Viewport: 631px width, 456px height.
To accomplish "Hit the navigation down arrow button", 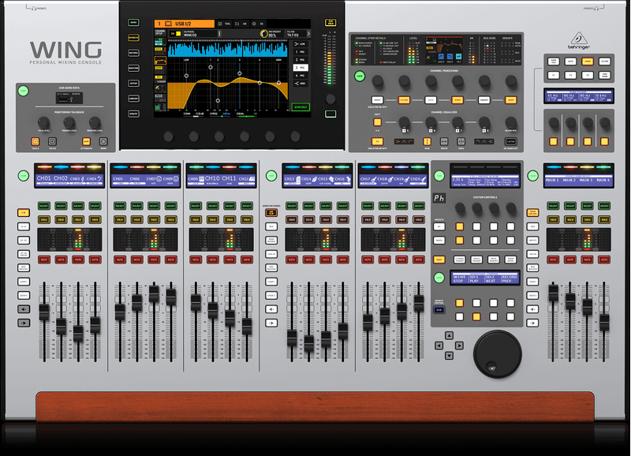I will [449, 356].
